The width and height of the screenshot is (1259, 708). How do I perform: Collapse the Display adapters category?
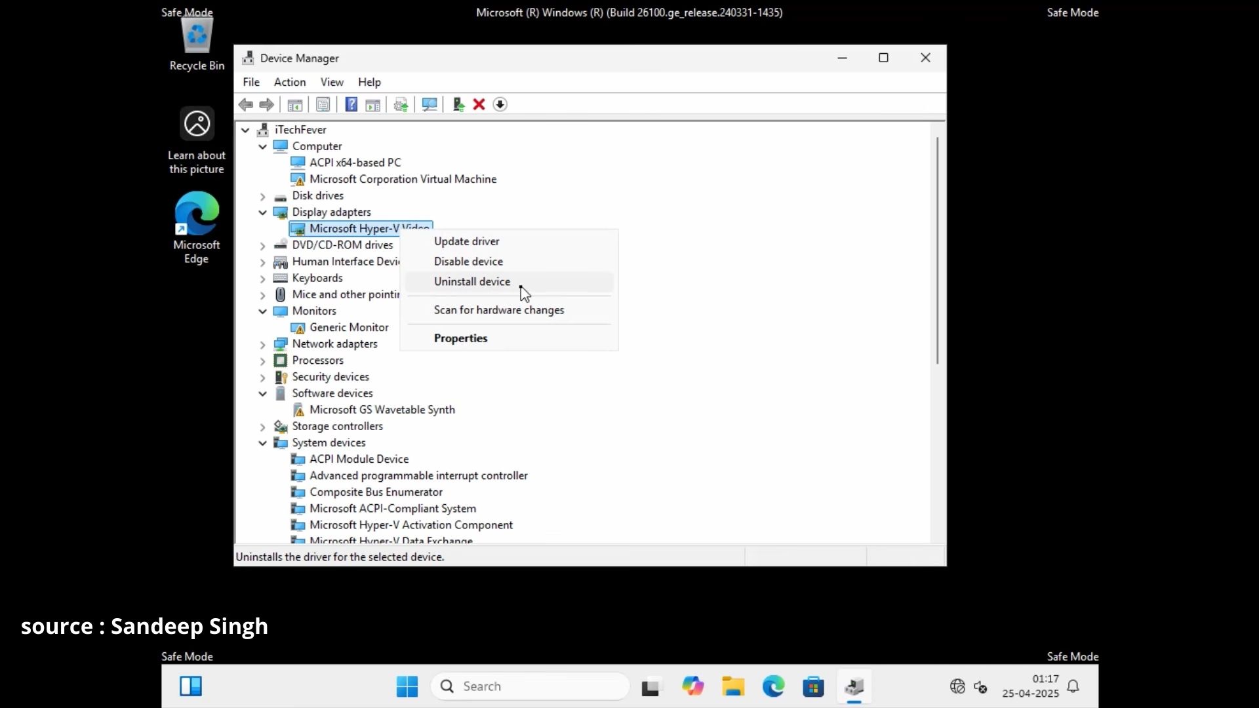pos(262,212)
